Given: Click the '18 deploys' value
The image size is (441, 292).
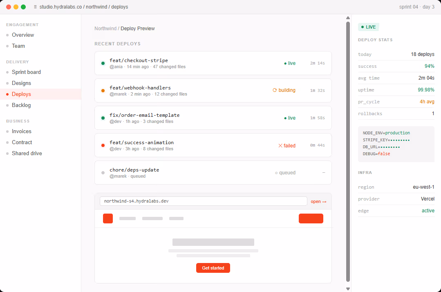Looking at the screenshot, I should point(423,54).
